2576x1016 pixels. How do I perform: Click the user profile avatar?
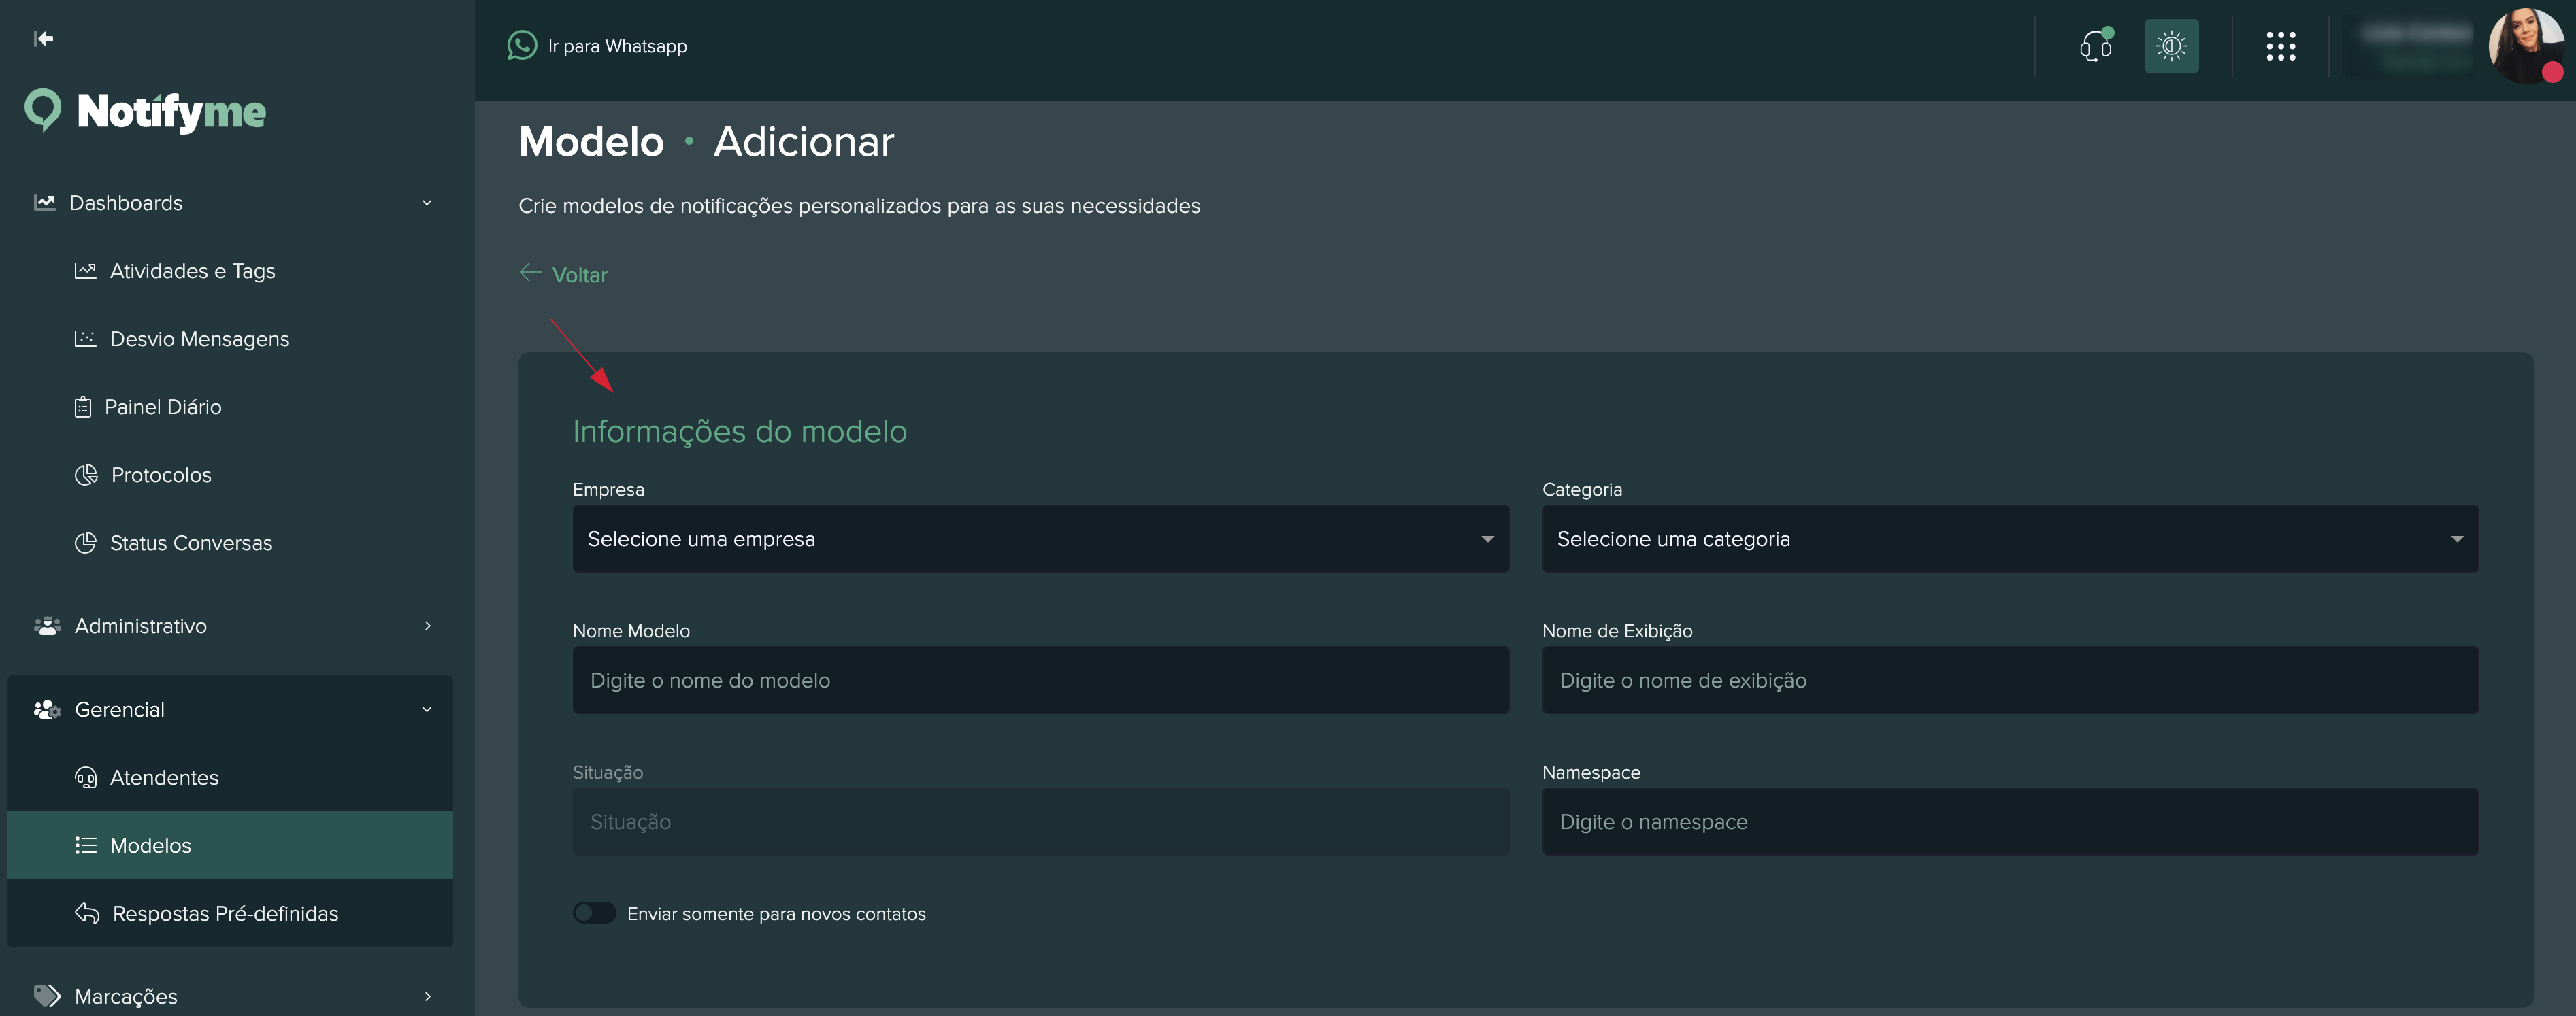(2524, 46)
